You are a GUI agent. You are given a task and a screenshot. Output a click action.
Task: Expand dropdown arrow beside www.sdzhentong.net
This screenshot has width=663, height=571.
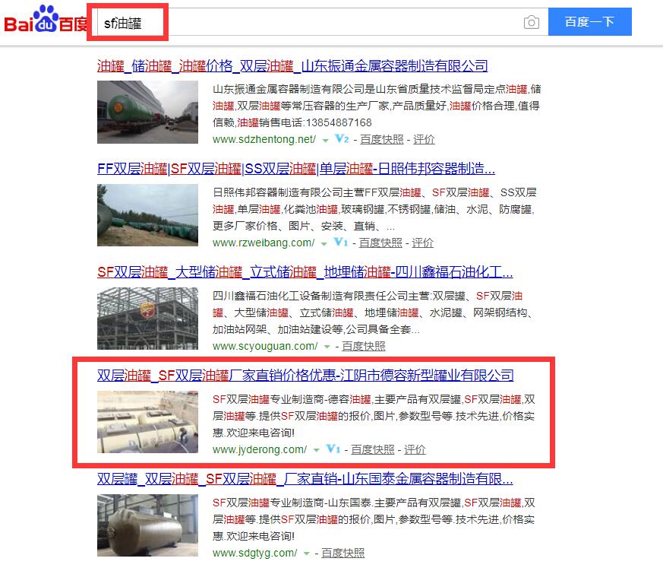tap(325, 140)
